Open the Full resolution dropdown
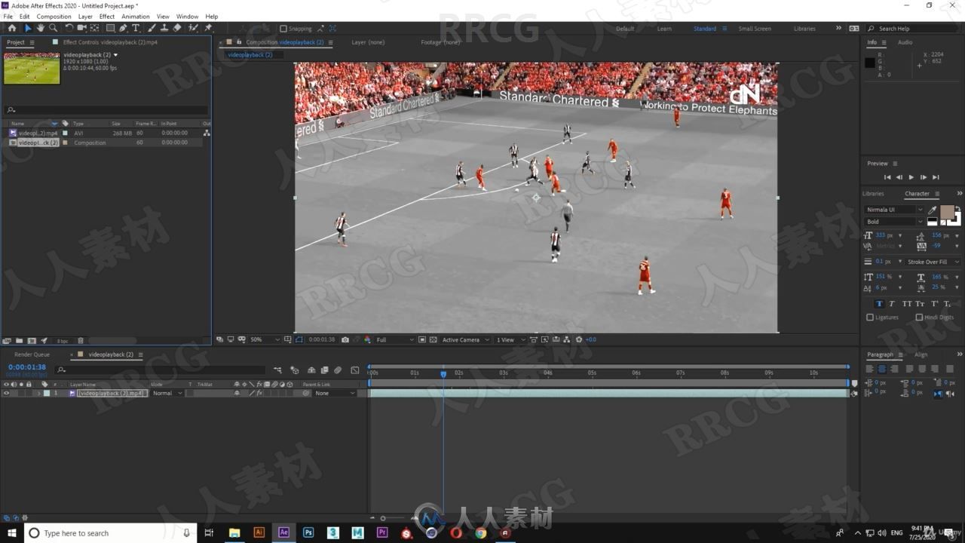Screen dimensions: 965x543 [x=395, y=339]
